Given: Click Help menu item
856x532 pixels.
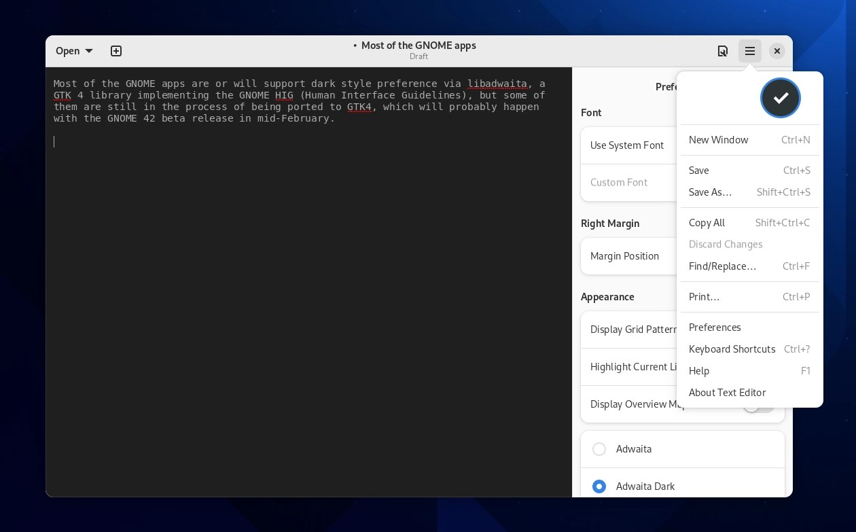Looking at the screenshot, I should tap(750, 371).
